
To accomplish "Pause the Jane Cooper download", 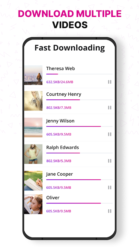I will [110, 187].
